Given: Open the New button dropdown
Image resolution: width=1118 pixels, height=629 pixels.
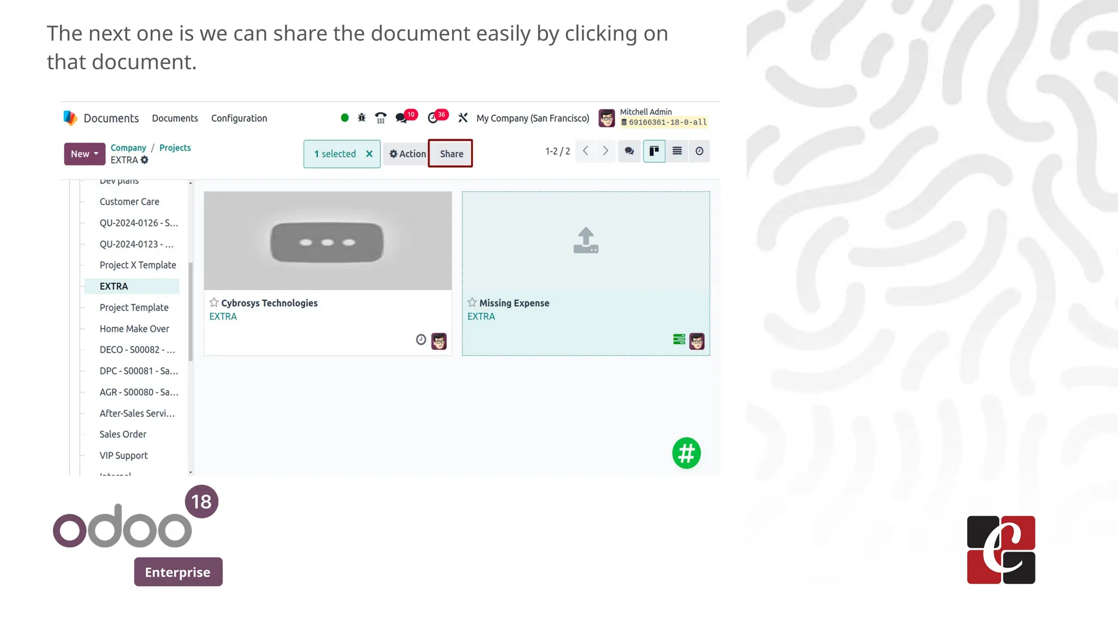Looking at the screenshot, I should [x=85, y=154].
